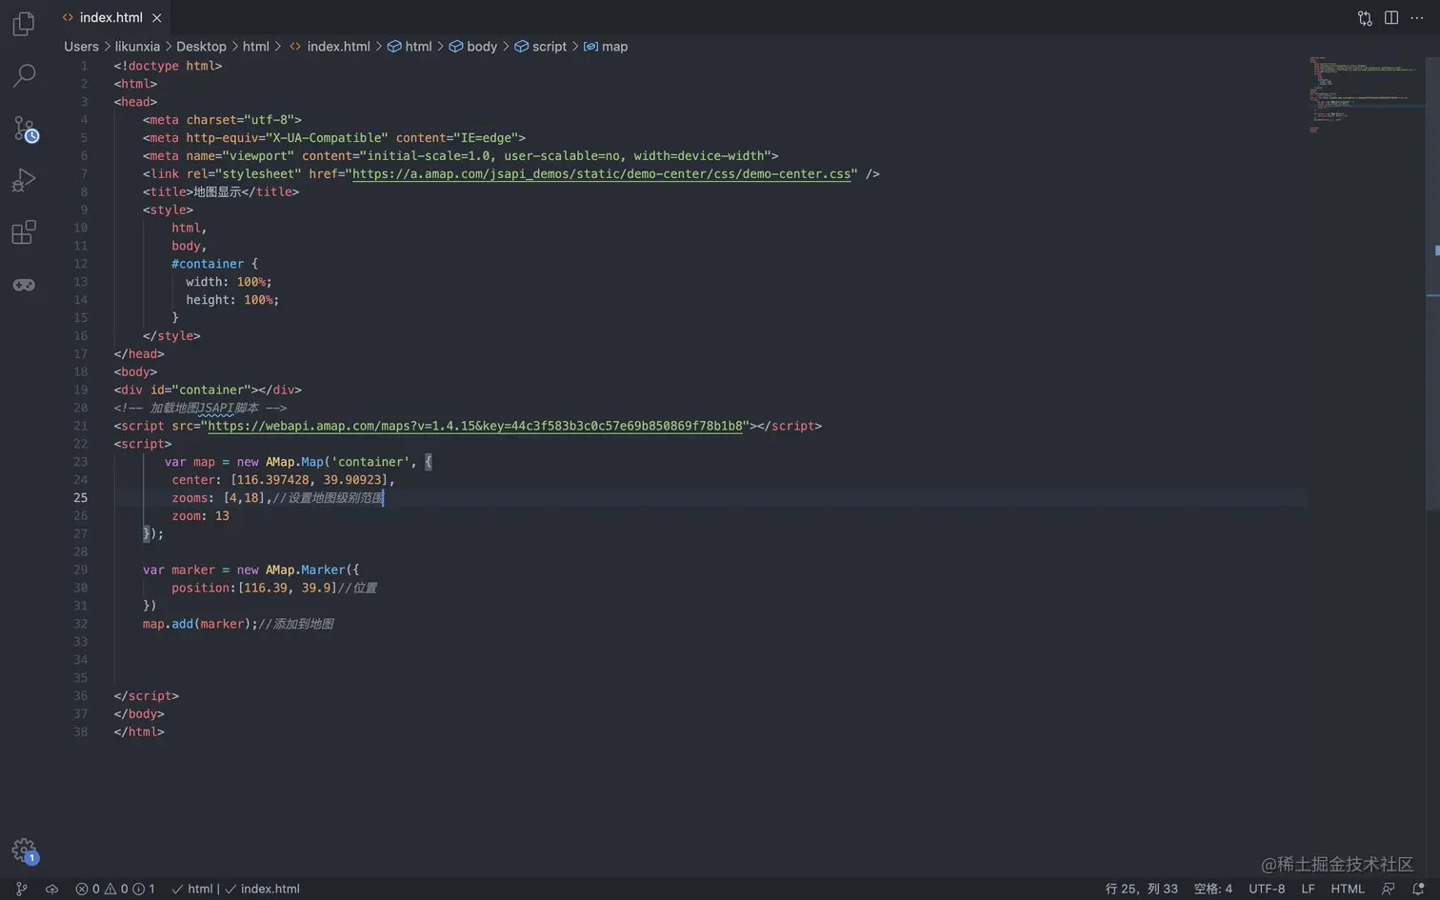Screen dimensions: 1440x900
Task: Select encoding via UTF-8 status item
Action: pos(1267,889)
